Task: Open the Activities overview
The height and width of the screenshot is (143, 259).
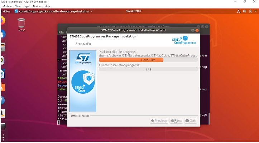Action: 5,11
